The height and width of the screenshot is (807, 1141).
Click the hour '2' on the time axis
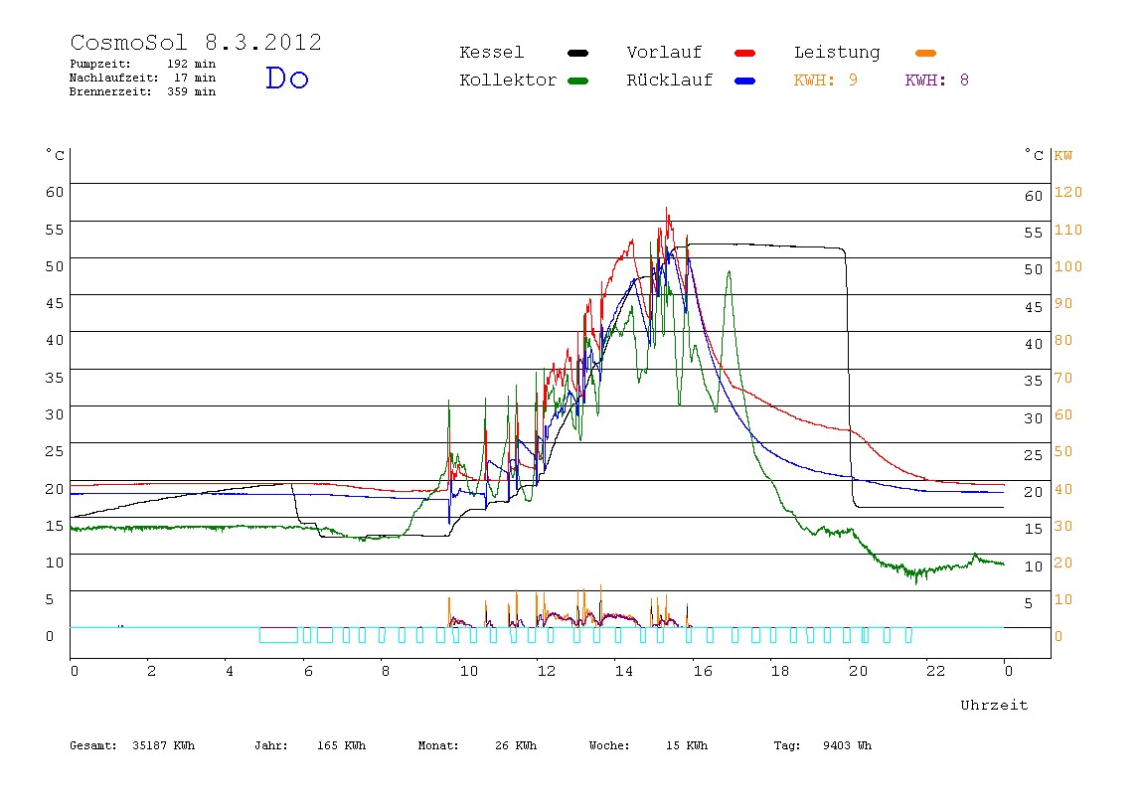point(151,671)
